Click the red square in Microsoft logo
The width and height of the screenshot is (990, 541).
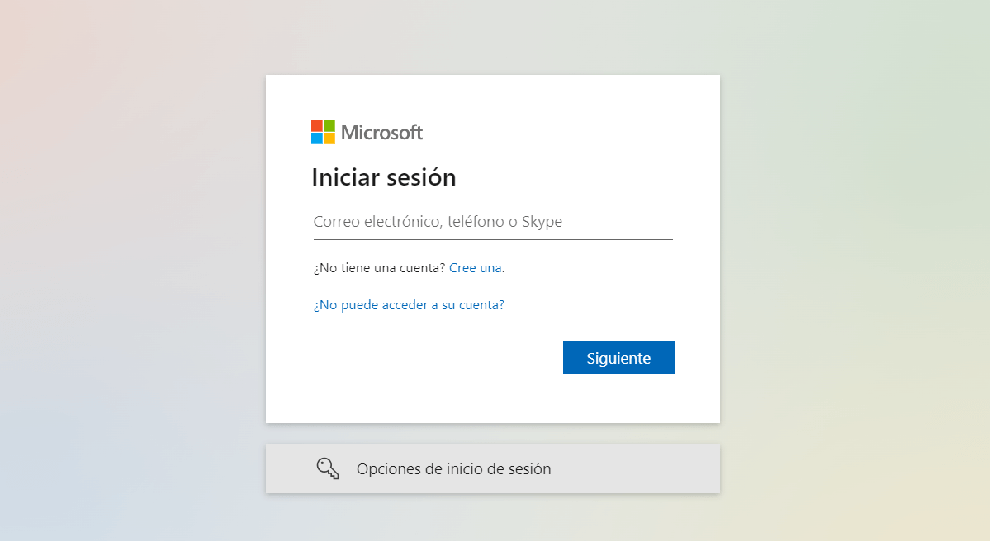[x=317, y=126]
